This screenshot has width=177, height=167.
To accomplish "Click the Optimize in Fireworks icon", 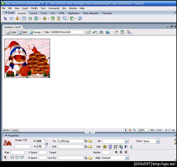I will click(x=110, y=147).
